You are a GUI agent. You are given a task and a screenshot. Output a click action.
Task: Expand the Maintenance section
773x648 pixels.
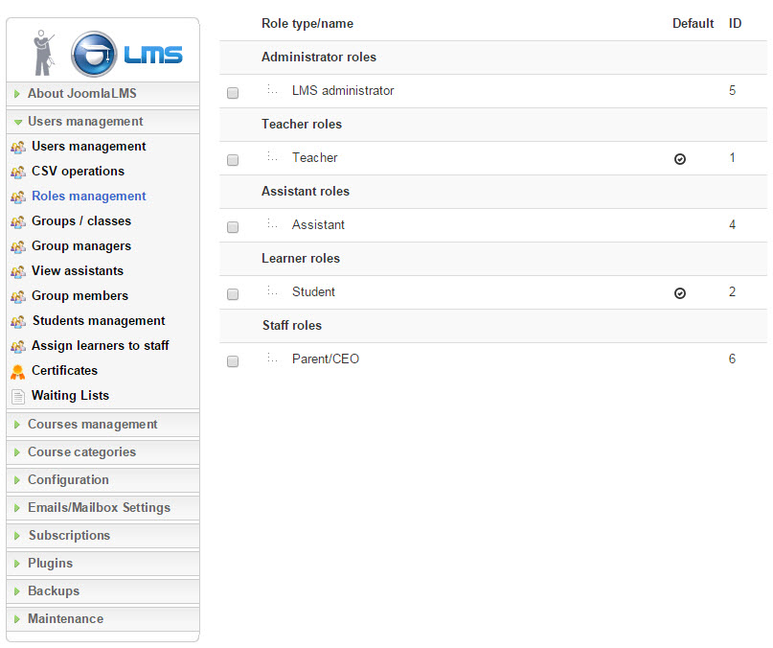point(102,618)
